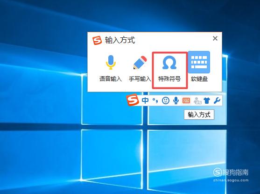Toggle punctuation mode on Sogou toolbar
Screen dimensions: 260x194
click(155, 101)
